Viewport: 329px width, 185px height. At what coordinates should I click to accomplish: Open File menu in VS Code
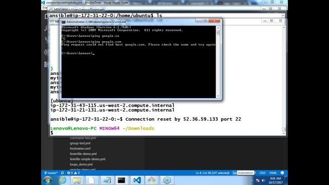click(x=45, y=8)
